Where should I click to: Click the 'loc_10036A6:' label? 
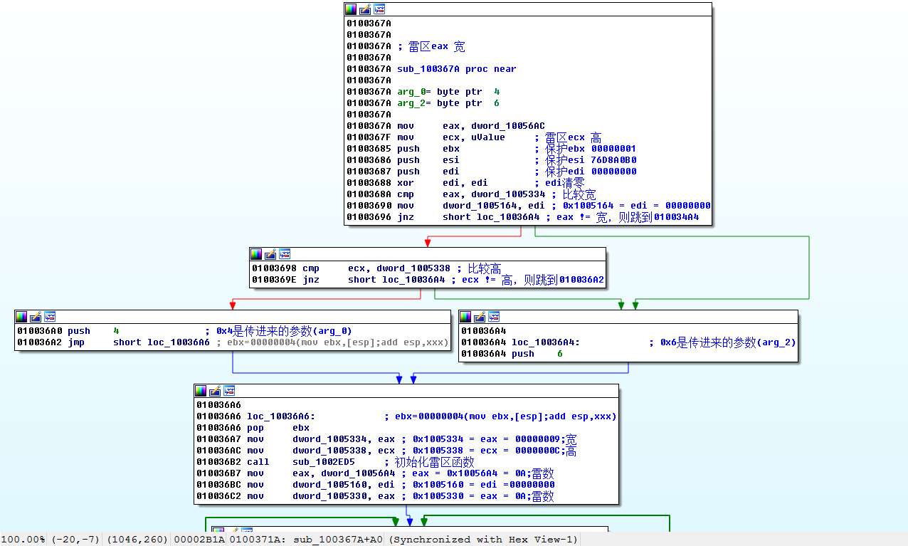[x=281, y=416]
